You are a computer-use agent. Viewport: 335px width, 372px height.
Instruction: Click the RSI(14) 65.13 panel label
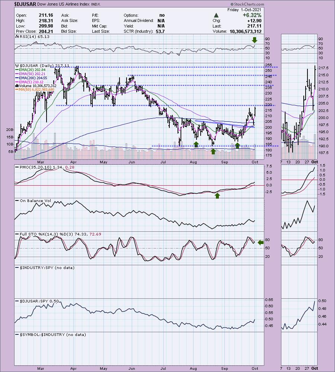coord(34,37)
